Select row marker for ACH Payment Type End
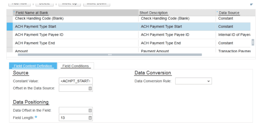 click(10, 43)
